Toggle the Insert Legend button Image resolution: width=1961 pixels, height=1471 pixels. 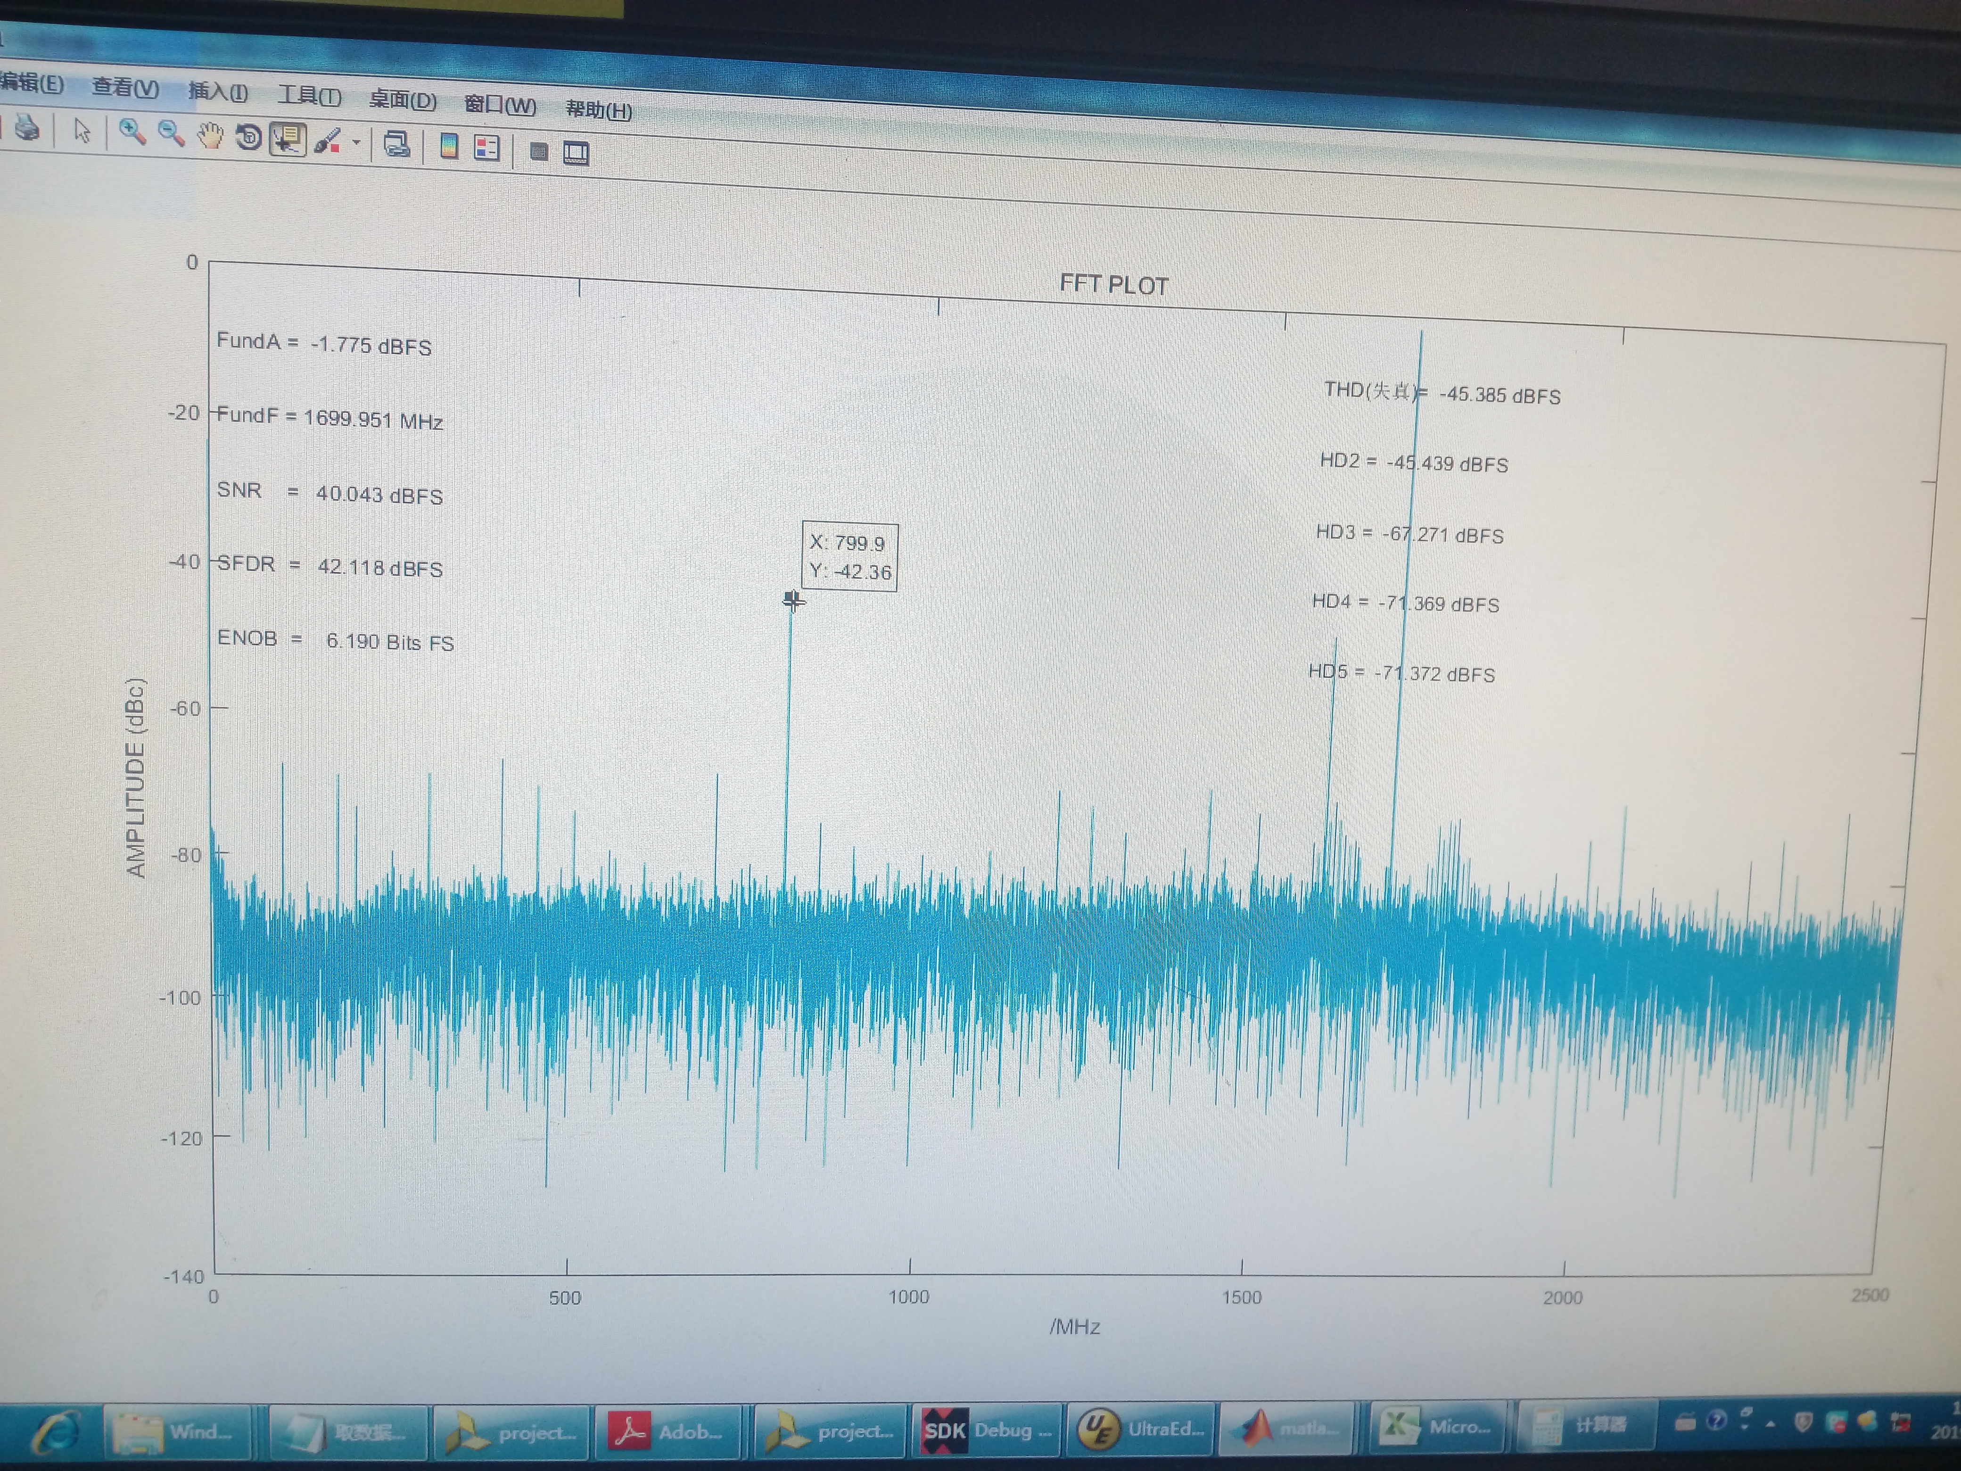[486, 148]
